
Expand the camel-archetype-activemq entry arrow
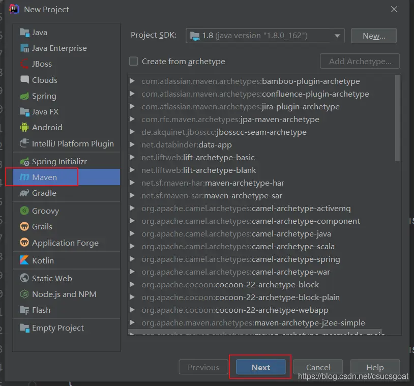coord(132,209)
